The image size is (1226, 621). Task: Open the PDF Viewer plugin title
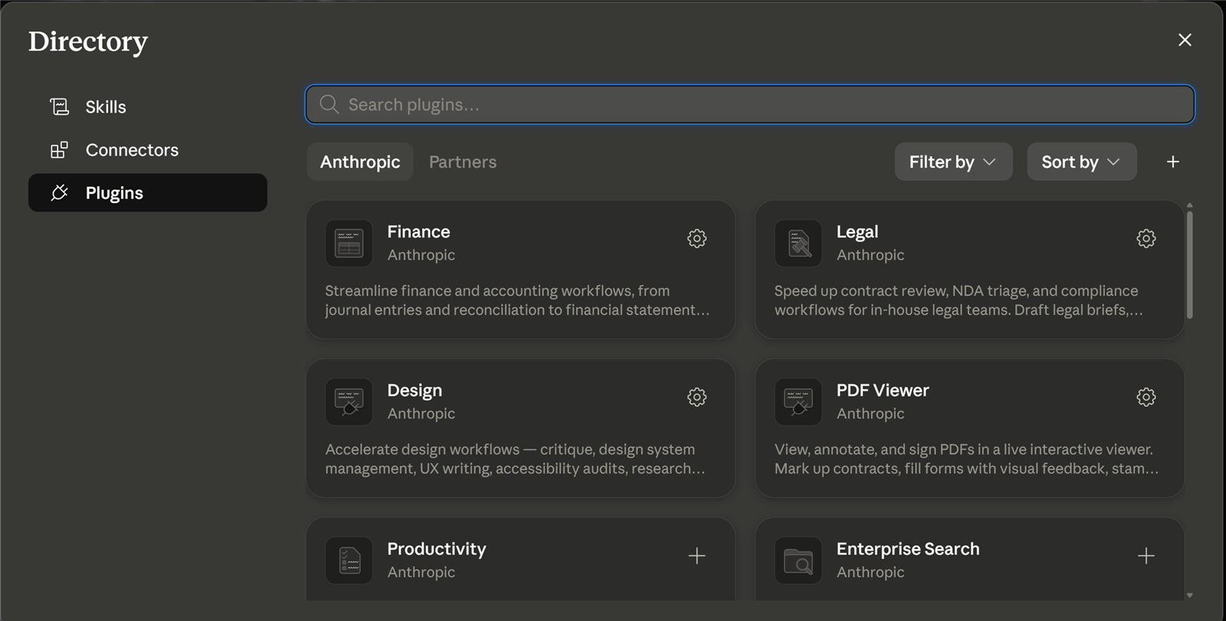pyautogui.click(x=883, y=391)
